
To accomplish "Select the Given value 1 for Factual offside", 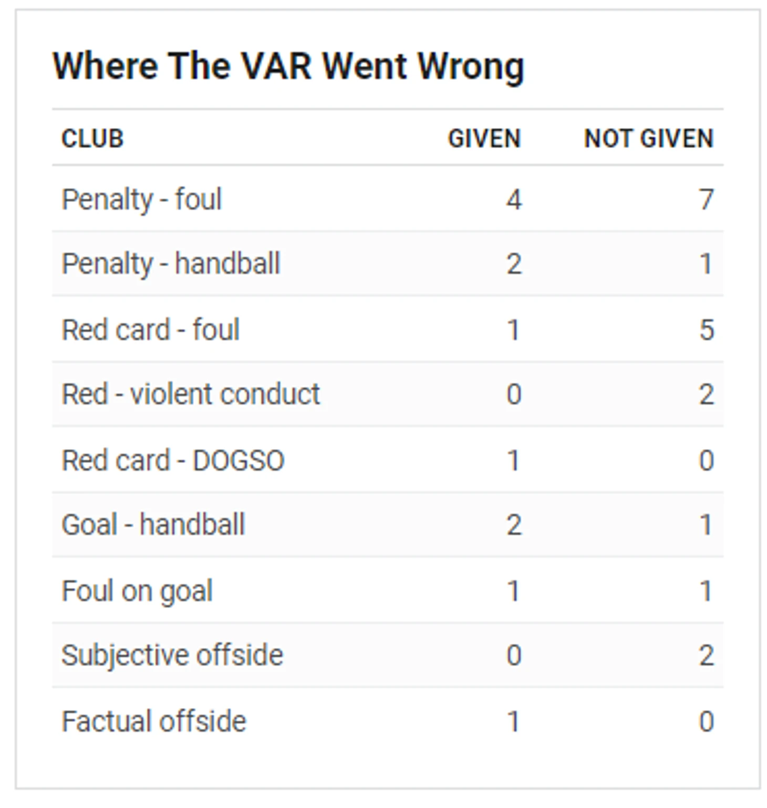I will click(x=513, y=721).
